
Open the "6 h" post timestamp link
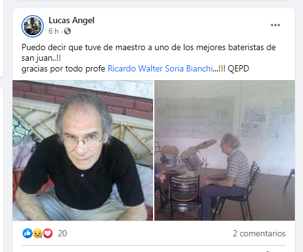point(53,31)
